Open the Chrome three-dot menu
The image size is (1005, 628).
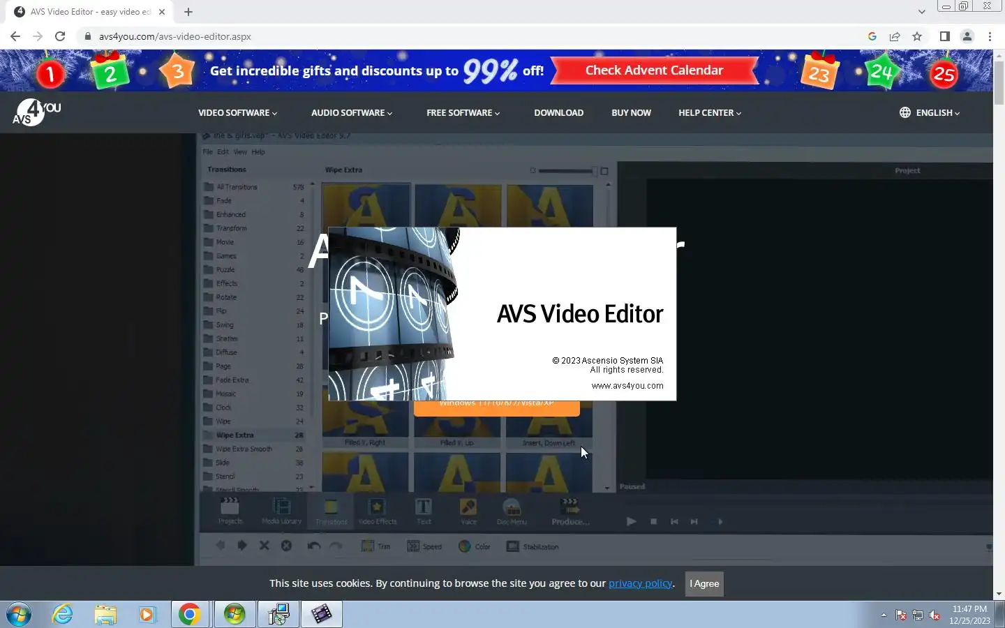[990, 36]
